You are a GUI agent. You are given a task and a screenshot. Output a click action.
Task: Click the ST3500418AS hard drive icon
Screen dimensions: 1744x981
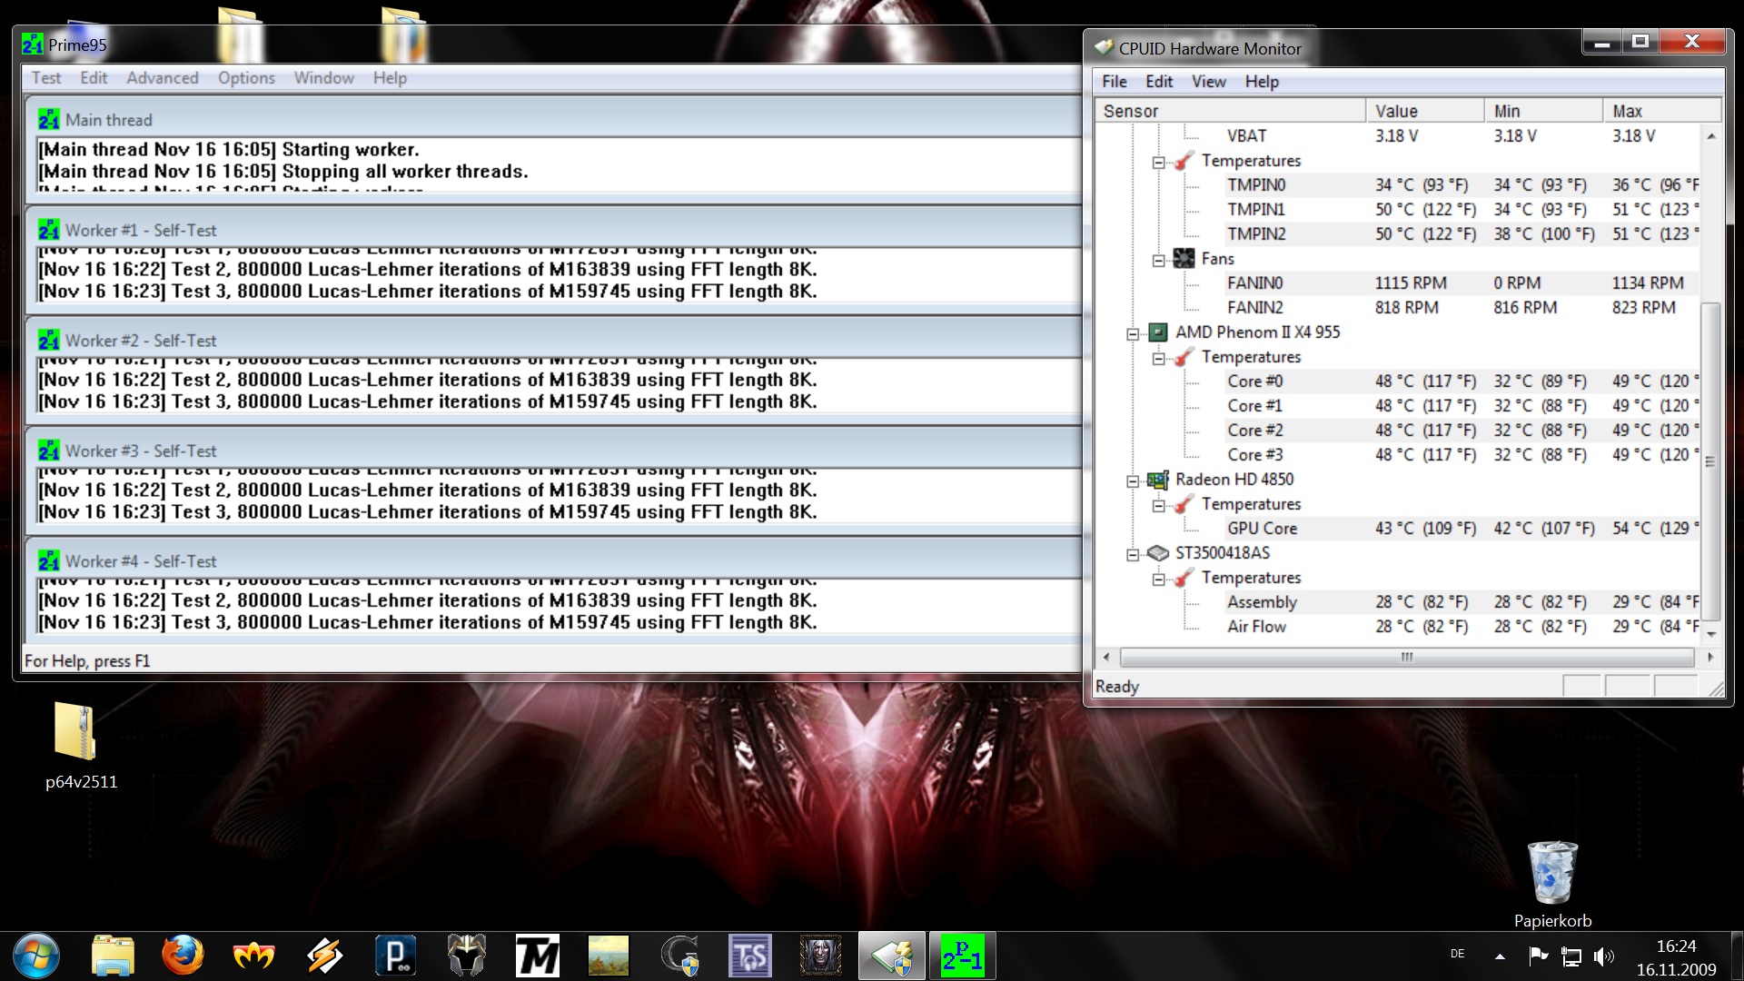tap(1158, 553)
